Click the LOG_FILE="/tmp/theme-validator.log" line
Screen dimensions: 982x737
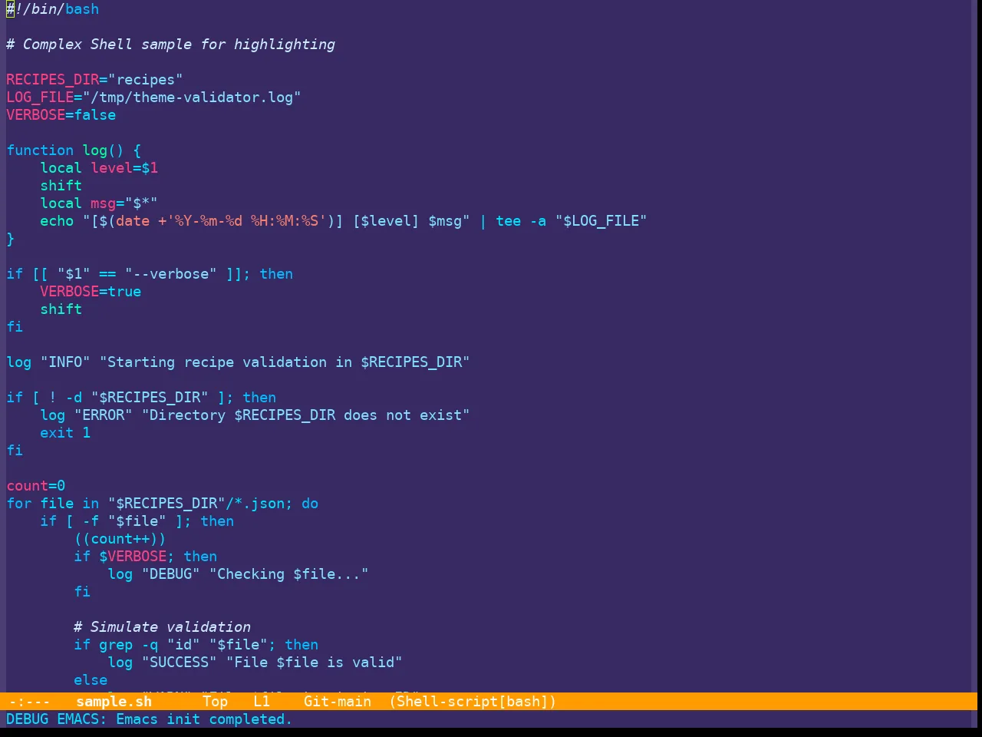(153, 97)
